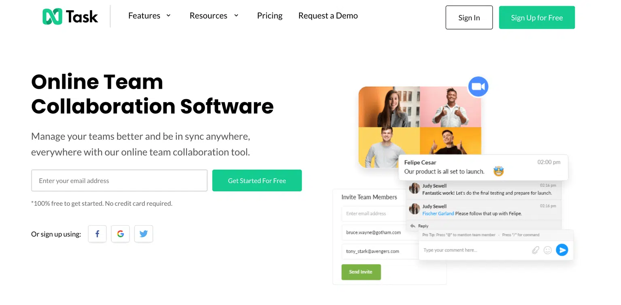Click the green Send Invite button

pos(361,272)
